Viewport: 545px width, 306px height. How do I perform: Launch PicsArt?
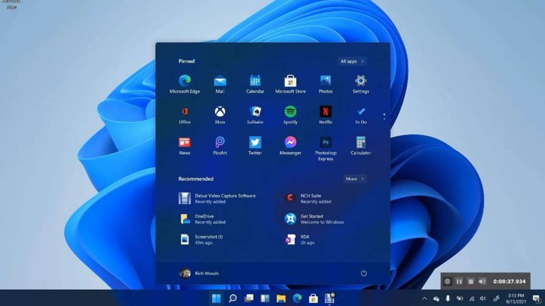pyautogui.click(x=220, y=146)
